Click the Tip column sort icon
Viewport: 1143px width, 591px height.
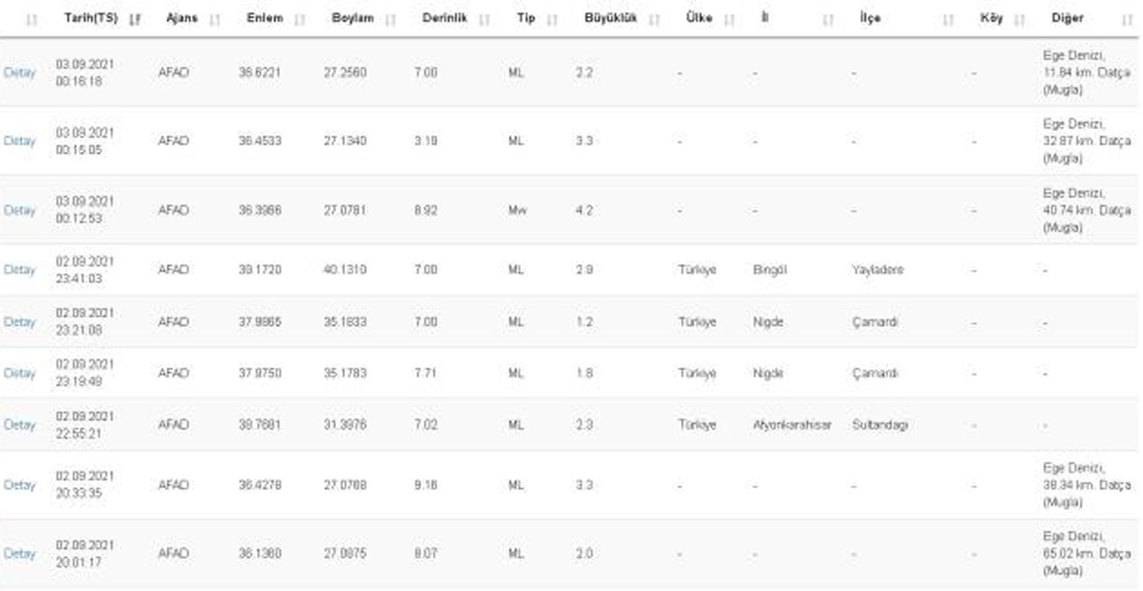(x=552, y=20)
